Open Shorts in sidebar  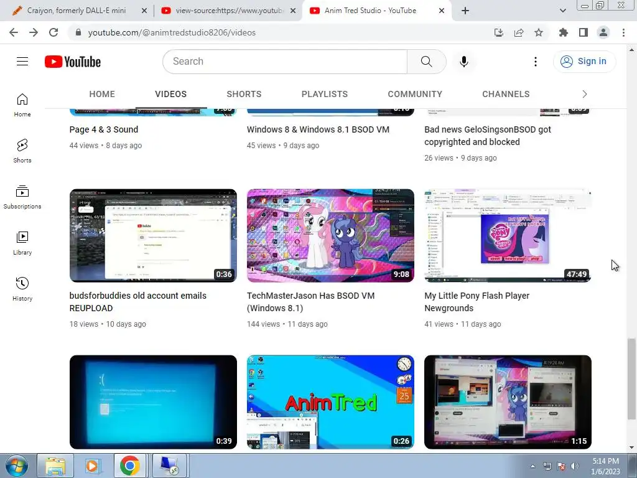point(22,151)
